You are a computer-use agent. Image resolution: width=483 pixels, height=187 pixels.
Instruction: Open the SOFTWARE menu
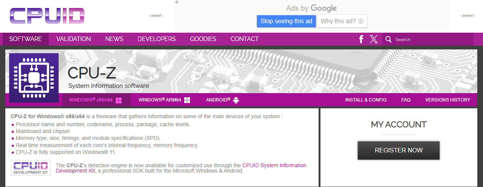26,39
